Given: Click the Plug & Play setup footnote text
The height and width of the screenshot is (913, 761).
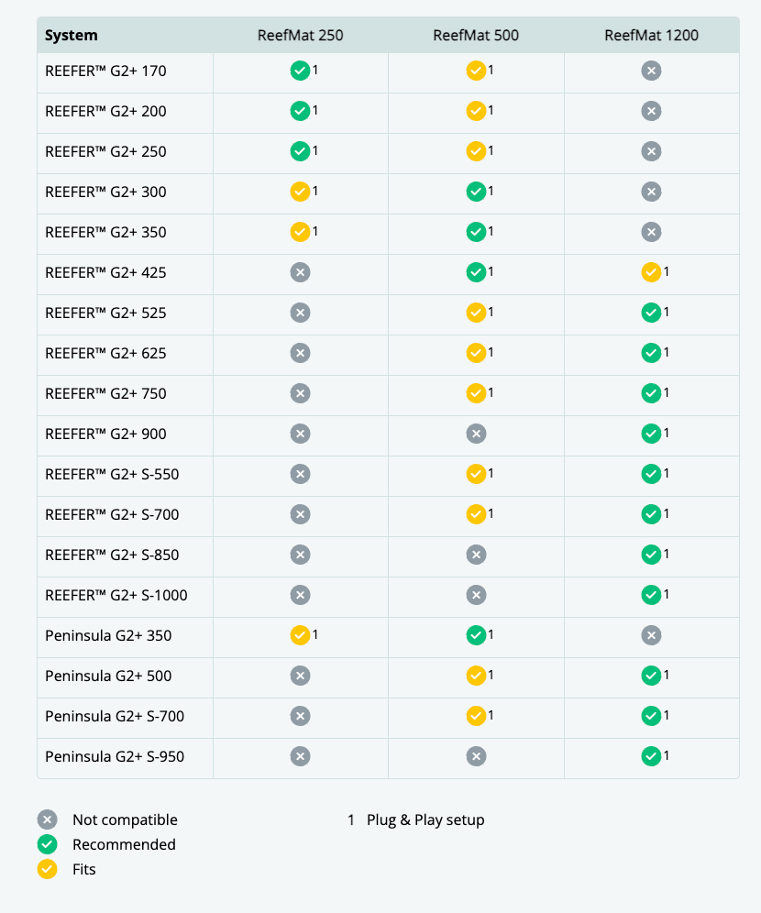Looking at the screenshot, I should click(425, 819).
